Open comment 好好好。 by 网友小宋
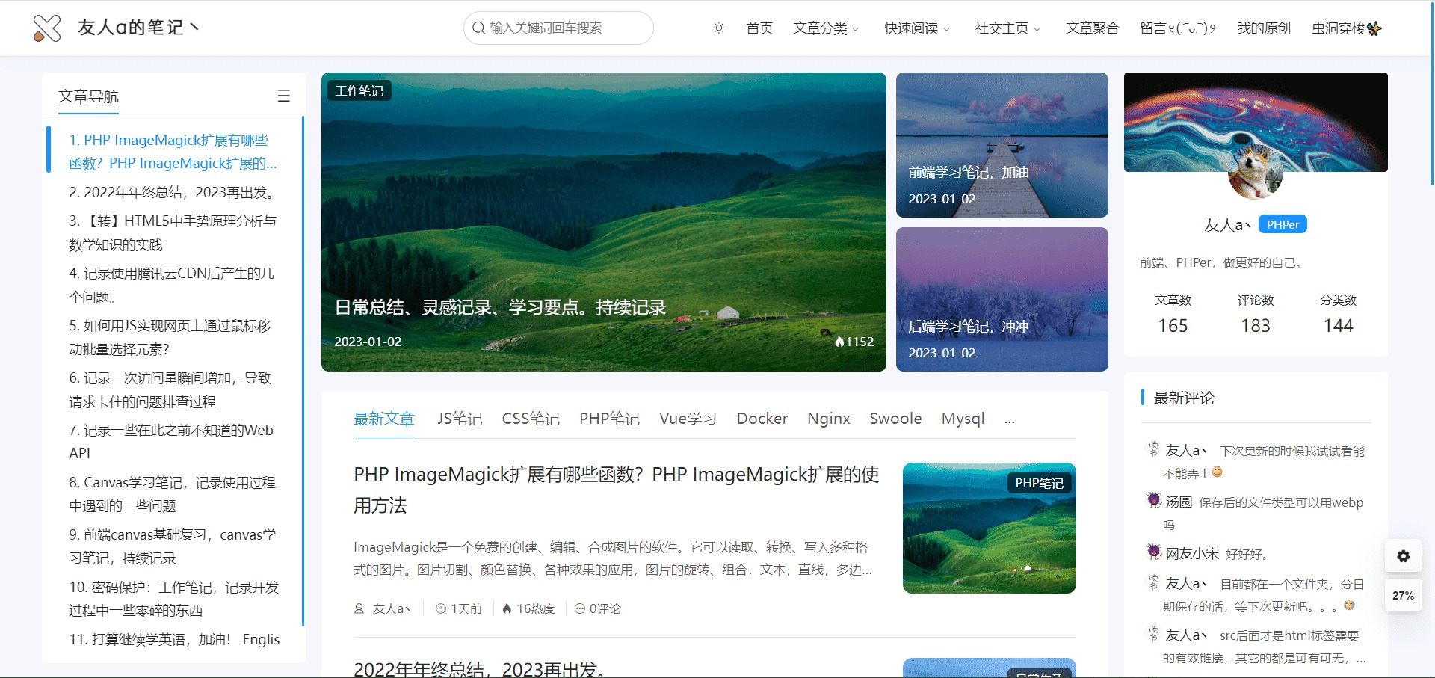Viewport: 1435px width, 678px height. [1247, 554]
